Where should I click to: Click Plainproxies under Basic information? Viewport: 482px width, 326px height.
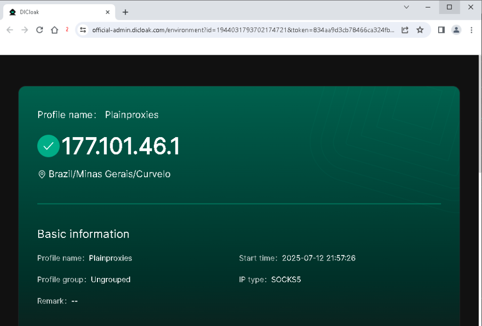coord(110,258)
